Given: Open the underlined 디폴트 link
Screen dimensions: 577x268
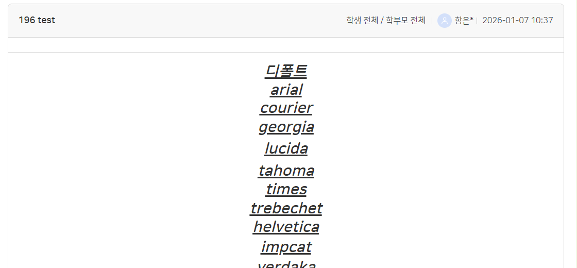Looking at the screenshot, I should [286, 71].
